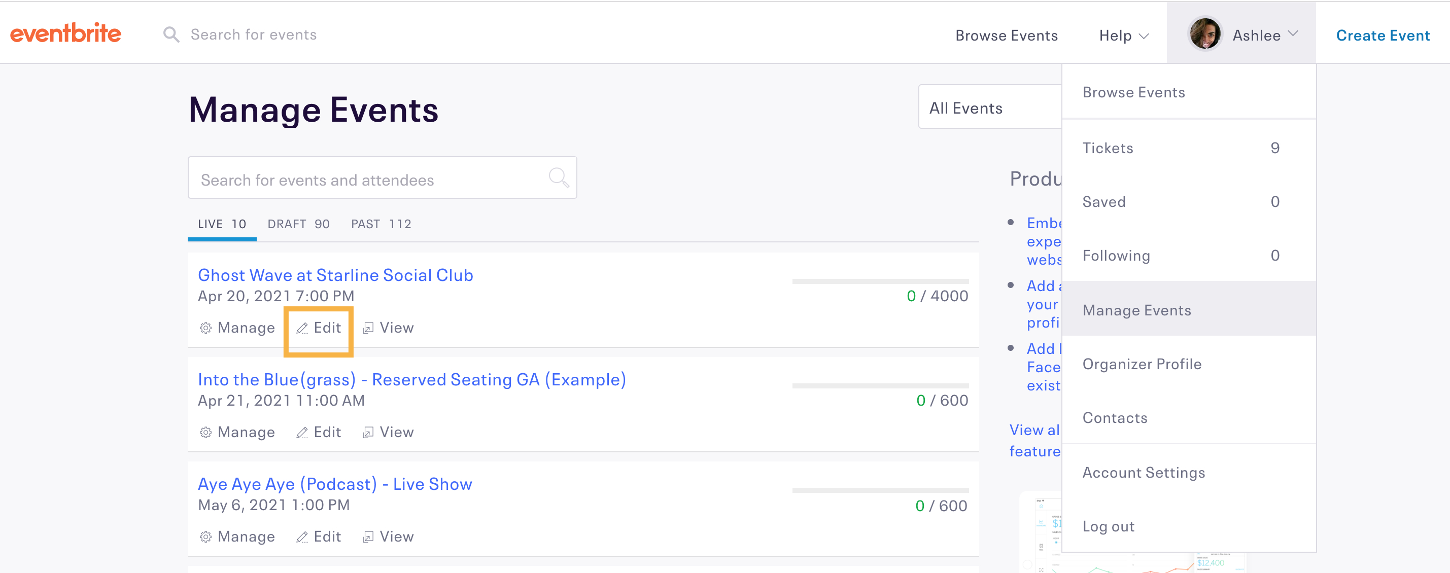Click gear icon for Ghost Wave event
The height and width of the screenshot is (573, 1450).
[x=206, y=328]
